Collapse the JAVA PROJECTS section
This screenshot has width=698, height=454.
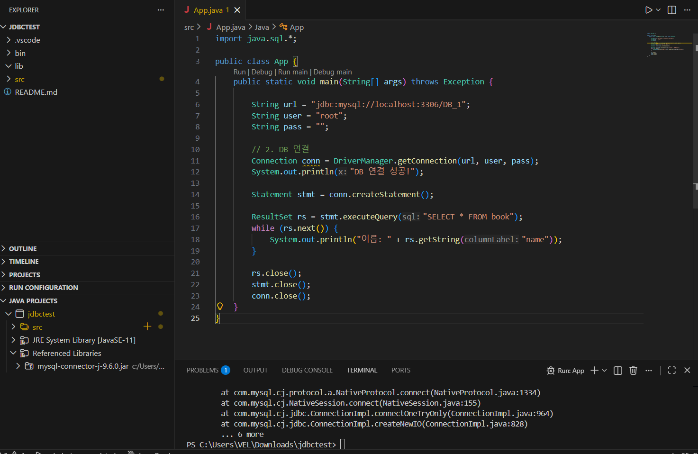point(4,301)
